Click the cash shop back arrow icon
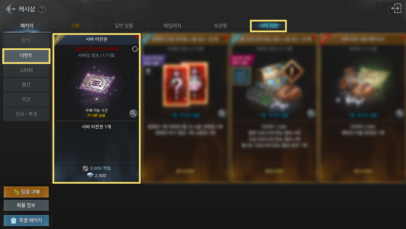This screenshot has height=229, width=406. [10, 9]
